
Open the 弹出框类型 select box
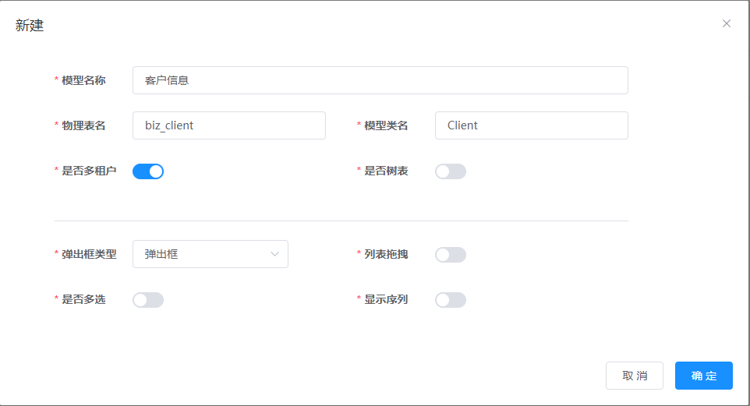point(203,254)
